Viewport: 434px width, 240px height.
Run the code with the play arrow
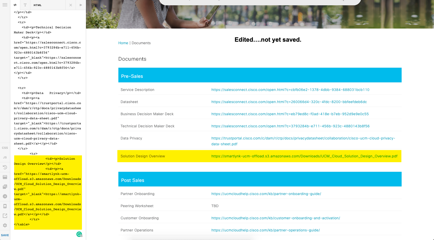(x=81, y=5)
